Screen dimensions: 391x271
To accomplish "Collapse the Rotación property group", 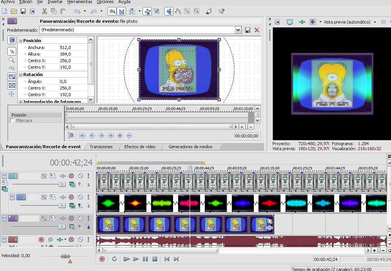I will point(21,75).
